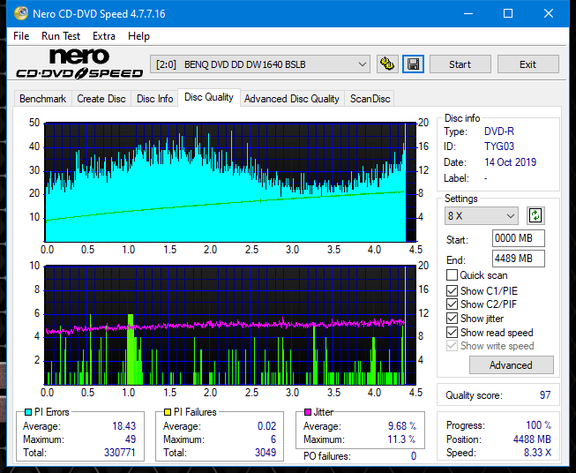Open the BENQ DVD drive selection dropdown
This screenshot has height=473, width=576.
point(259,64)
